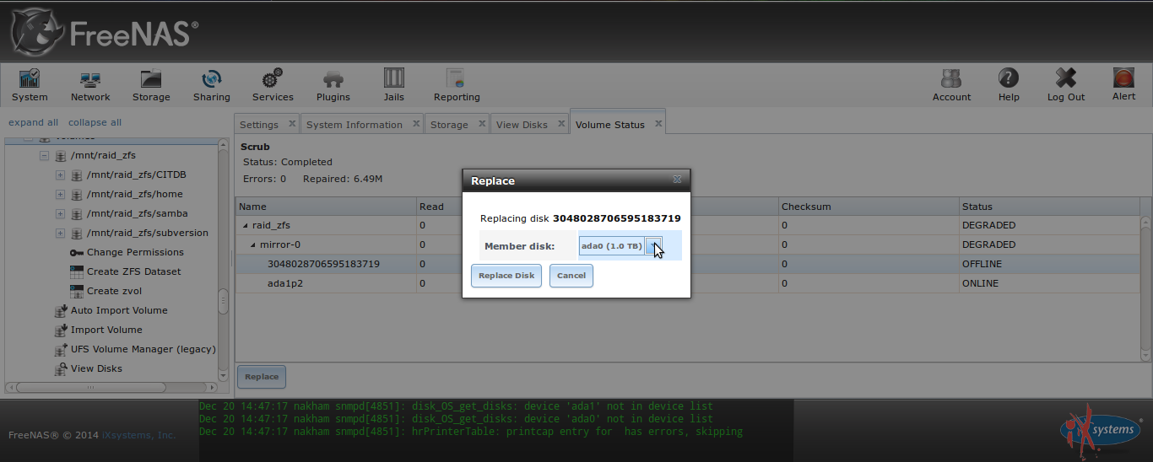
Task: Open the Sharing toolbar icon
Action: click(x=211, y=78)
